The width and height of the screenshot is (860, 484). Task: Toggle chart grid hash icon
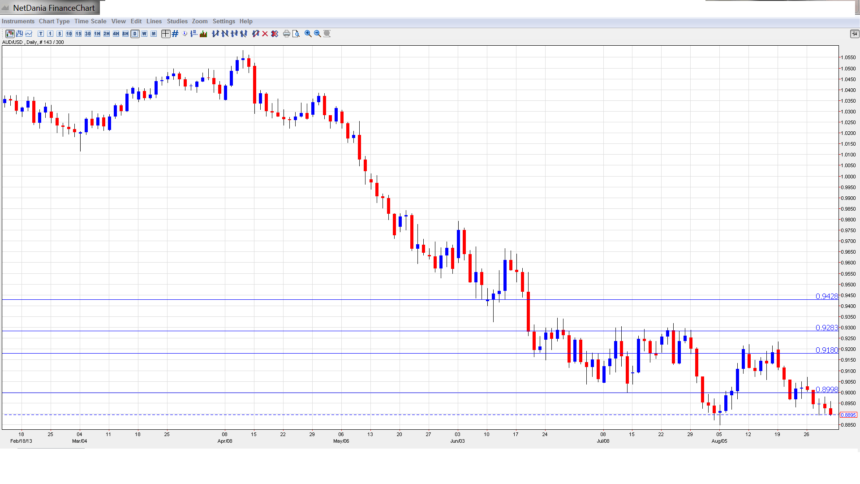click(x=175, y=34)
